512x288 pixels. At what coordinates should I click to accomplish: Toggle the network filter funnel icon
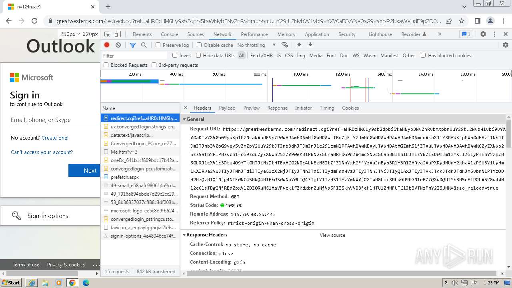click(x=133, y=45)
